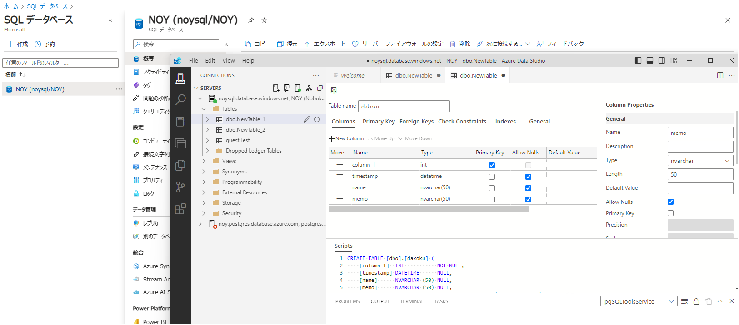Open the Extensions view in activity bar
The height and width of the screenshot is (325, 739).
180,209
